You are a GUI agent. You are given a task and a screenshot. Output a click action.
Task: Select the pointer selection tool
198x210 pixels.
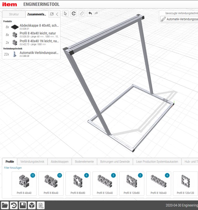(x=65, y=14)
